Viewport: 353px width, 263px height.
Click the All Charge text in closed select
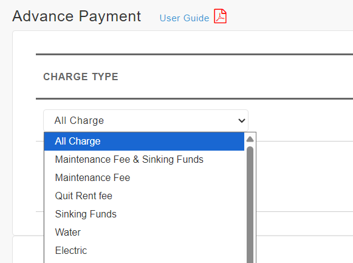[x=79, y=121]
